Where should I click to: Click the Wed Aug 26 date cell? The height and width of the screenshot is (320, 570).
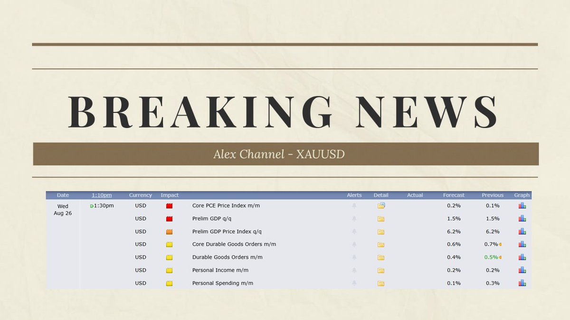63,210
